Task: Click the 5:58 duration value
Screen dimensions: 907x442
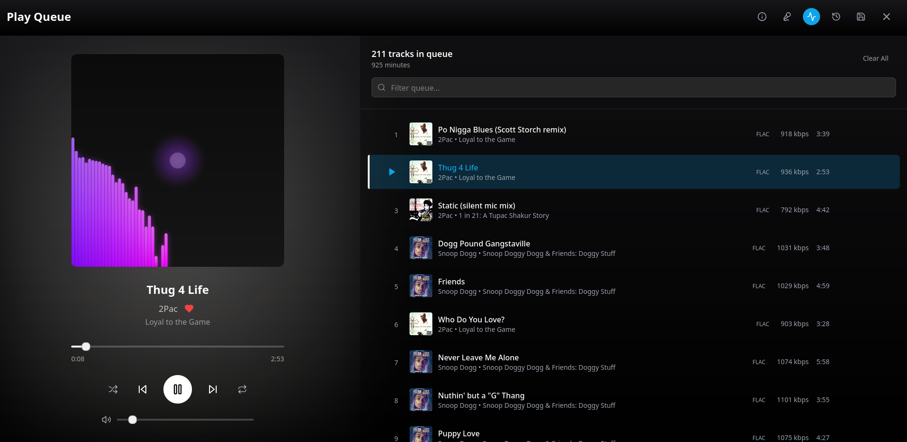Action: [823, 362]
